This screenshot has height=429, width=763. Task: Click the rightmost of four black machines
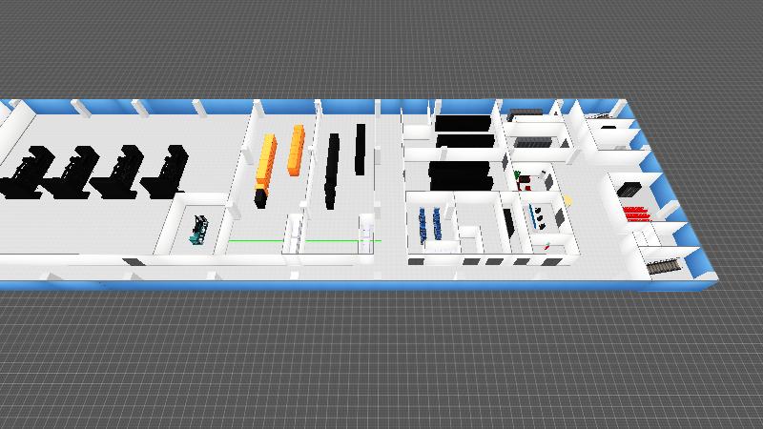point(165,169)
